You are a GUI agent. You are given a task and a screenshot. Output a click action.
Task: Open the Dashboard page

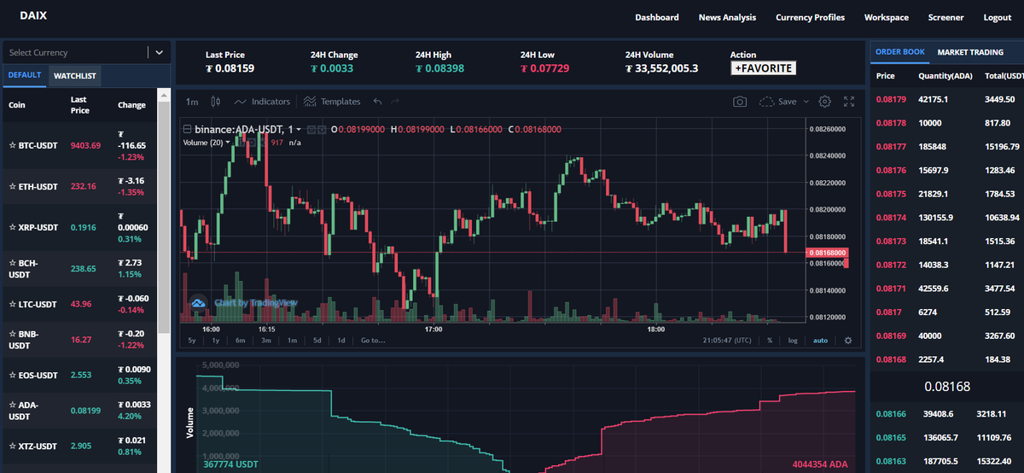click(x=657, y=17)
